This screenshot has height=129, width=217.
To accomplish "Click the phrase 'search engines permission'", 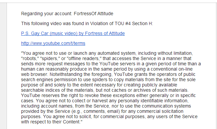I will pos(50,80).
